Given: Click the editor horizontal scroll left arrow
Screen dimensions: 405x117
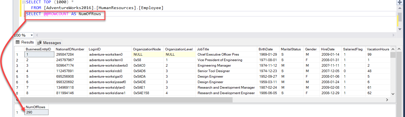Looking at the screenshot, I should click(37, 35).
